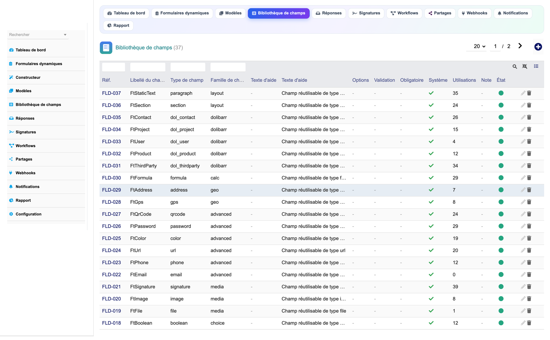Click the add new field plus icon
This screenshot has height=340, width=550.
tap(538, 47)
